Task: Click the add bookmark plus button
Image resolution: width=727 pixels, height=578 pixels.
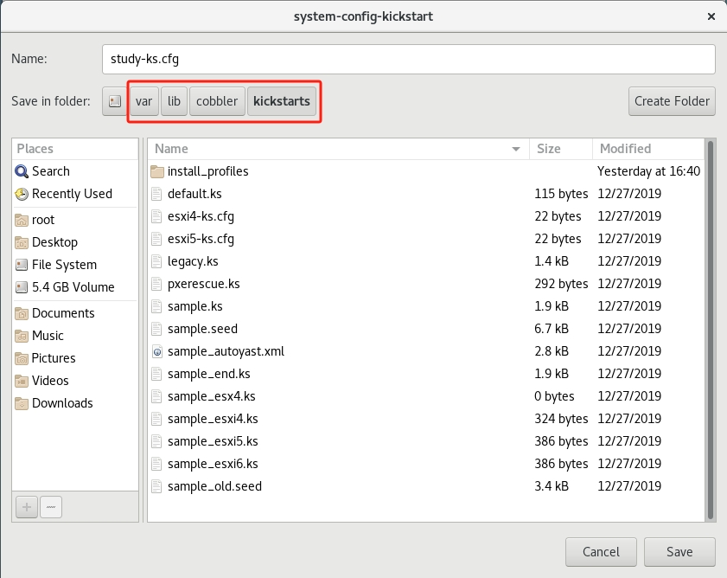Action: coord(26,506)
